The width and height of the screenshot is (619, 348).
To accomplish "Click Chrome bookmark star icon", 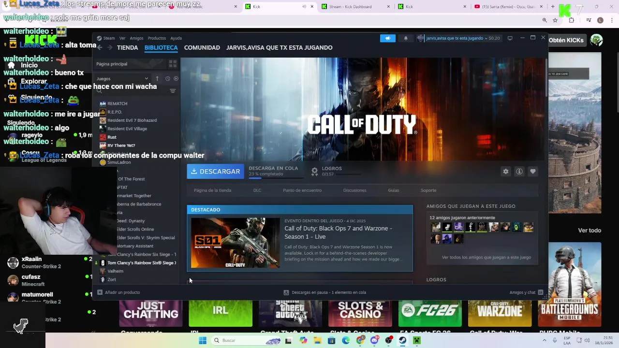I will pyautogui.click(x=555, y=20).
